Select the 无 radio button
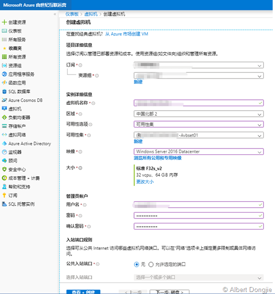 [137, 264]
